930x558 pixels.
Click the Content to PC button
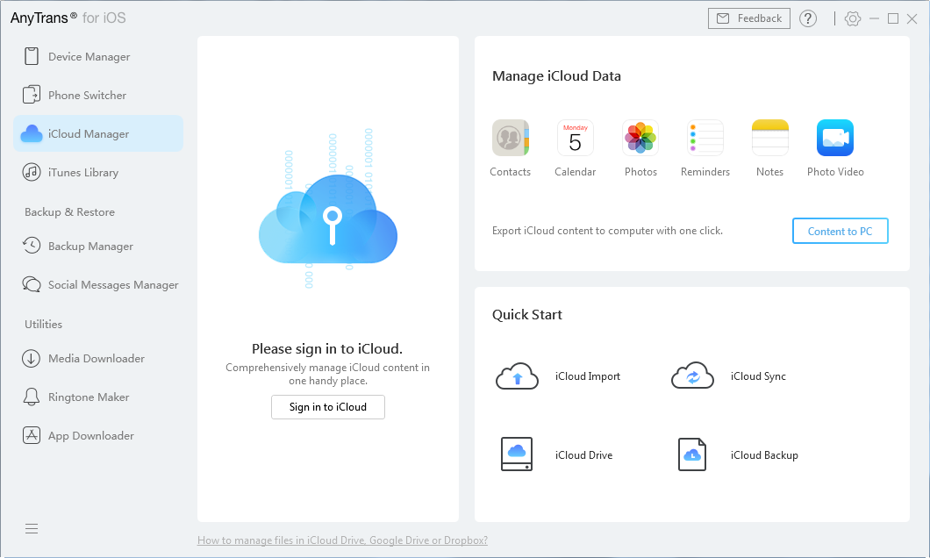tap(840, 231)
